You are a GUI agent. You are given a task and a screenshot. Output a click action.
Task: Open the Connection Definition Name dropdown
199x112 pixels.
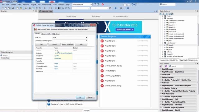click(x=86, y=41)
